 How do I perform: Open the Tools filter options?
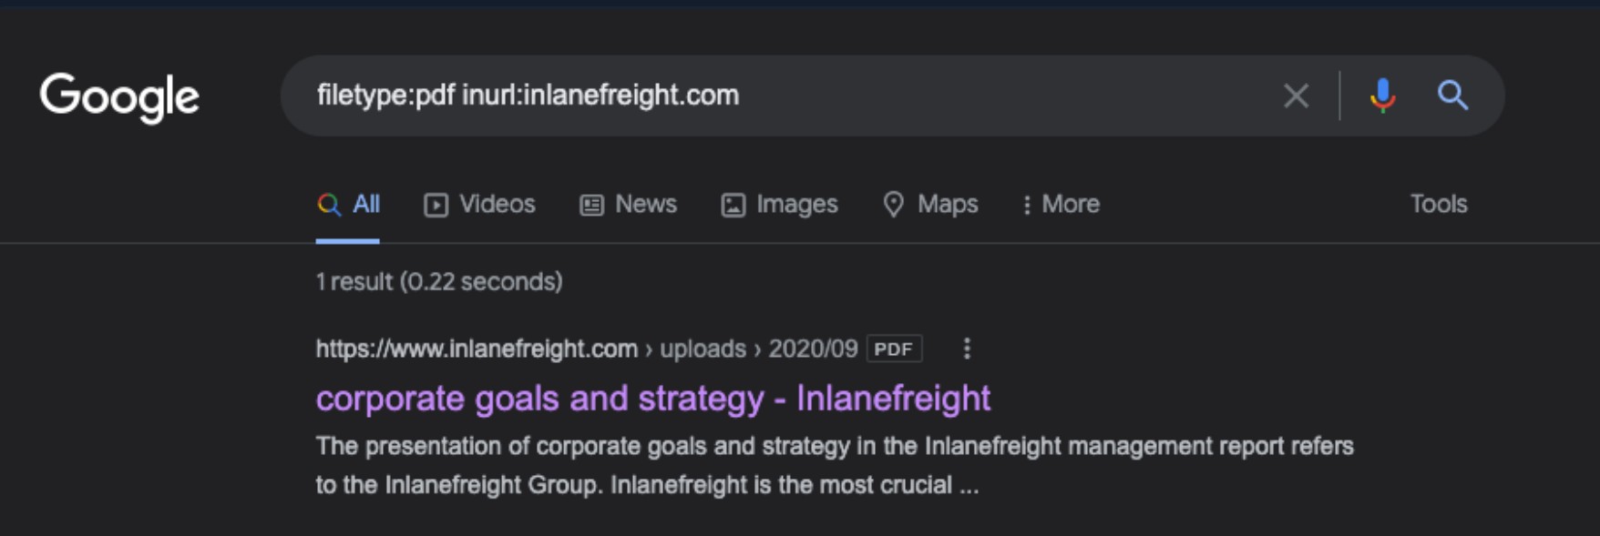click(x=1439, y=204)
